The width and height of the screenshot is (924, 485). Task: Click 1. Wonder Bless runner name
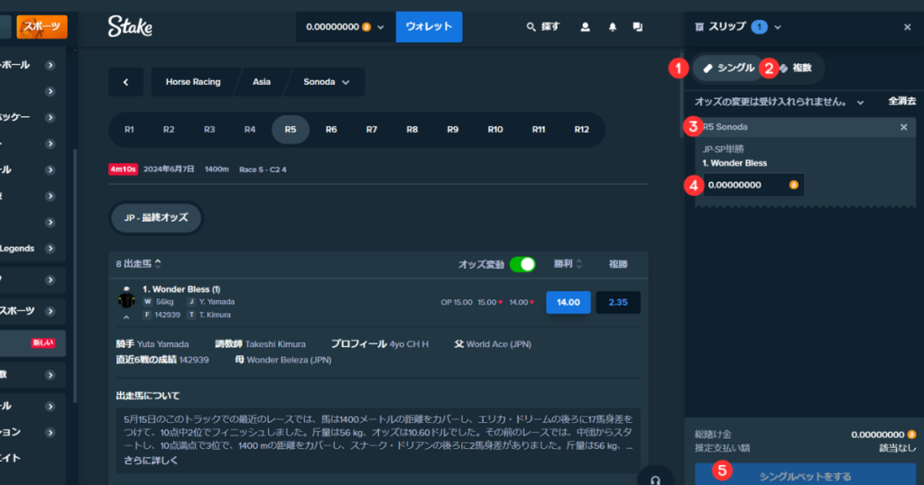pyautogui.click(x=181, y=289)
